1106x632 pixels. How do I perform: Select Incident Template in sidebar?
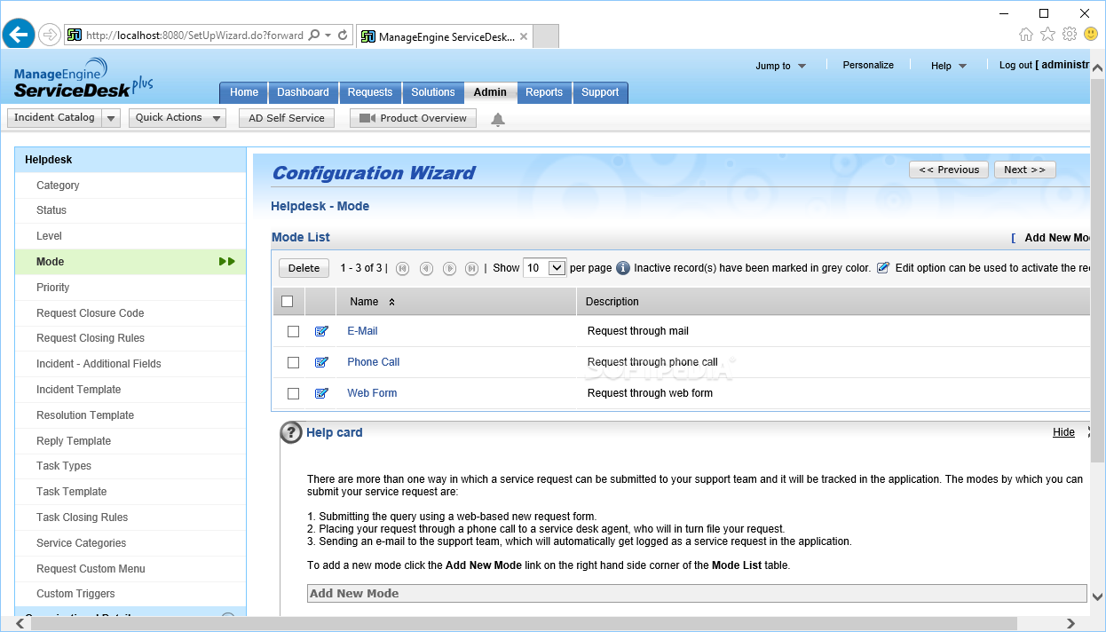click(78, 390)
